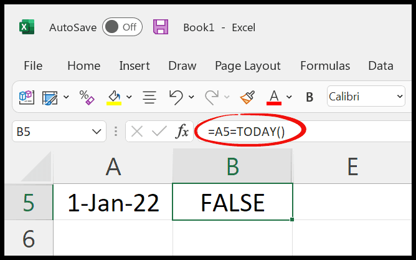Expand the font color dropdown arrow
Screen dimensions: 416x260
(289, 97)
